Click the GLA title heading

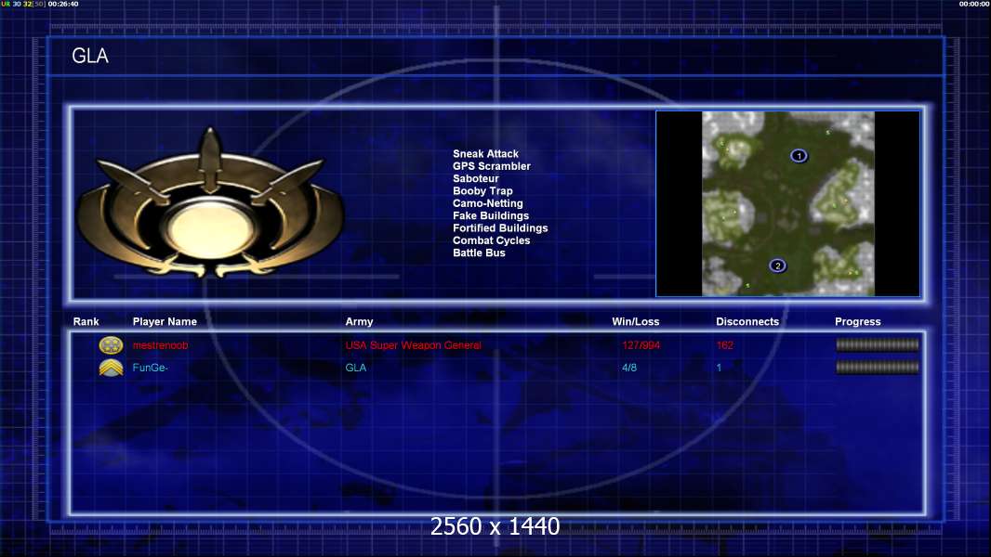tap(90, 56)
